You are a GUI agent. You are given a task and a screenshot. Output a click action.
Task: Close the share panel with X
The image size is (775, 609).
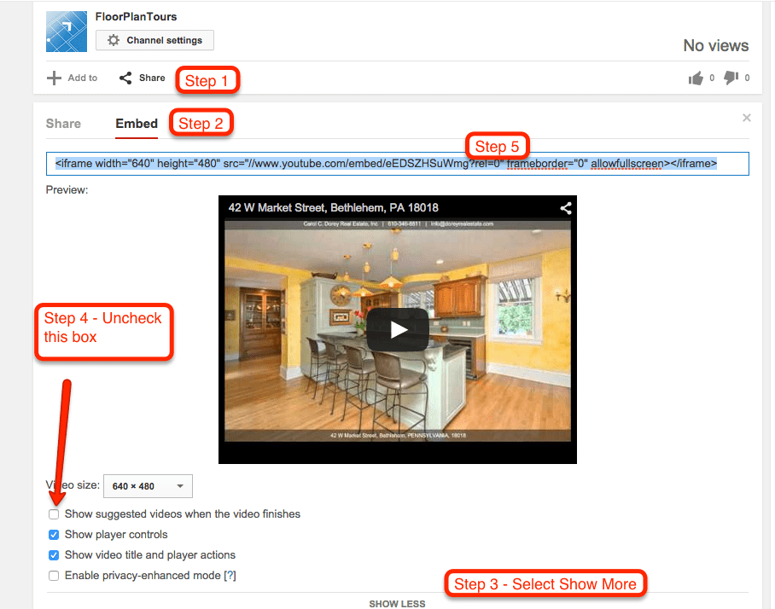pyautogui.click(x=747, y=118)
